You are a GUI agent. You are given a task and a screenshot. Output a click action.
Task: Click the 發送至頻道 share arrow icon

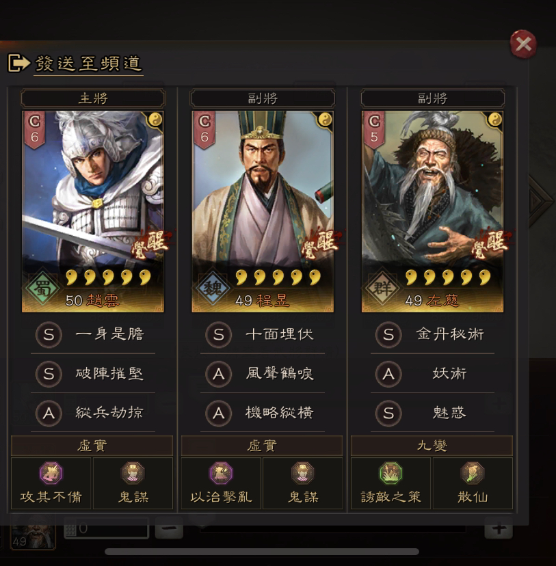click(x=18, y=63)
